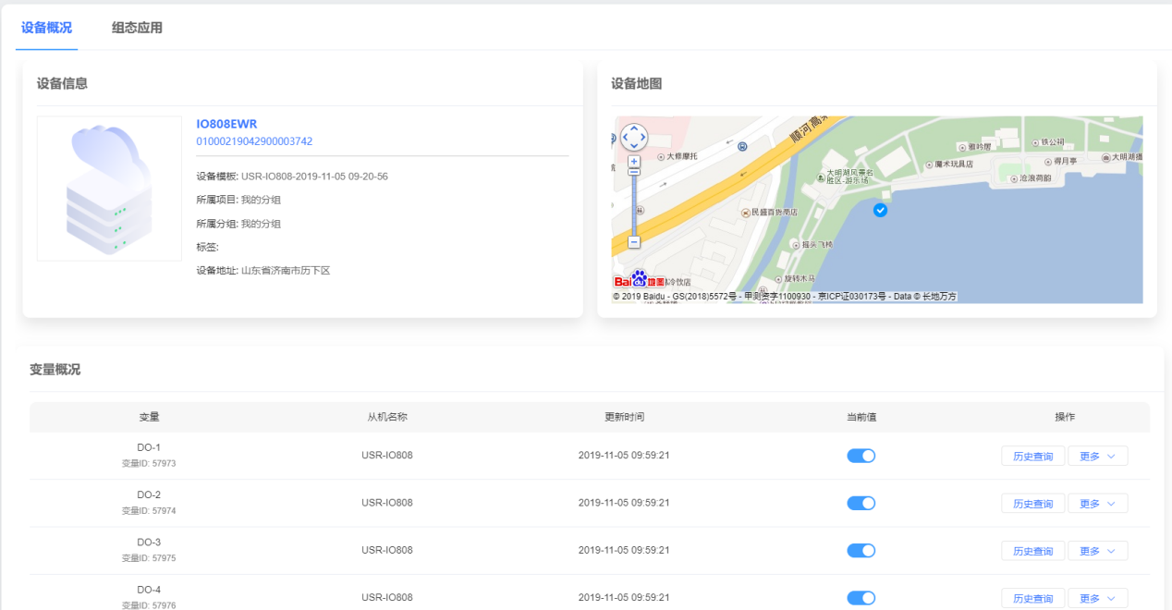Click the 设备模板 USR-IO808-2019-11-05 line
Screen dimensions: 1172x610
[292, 176]
